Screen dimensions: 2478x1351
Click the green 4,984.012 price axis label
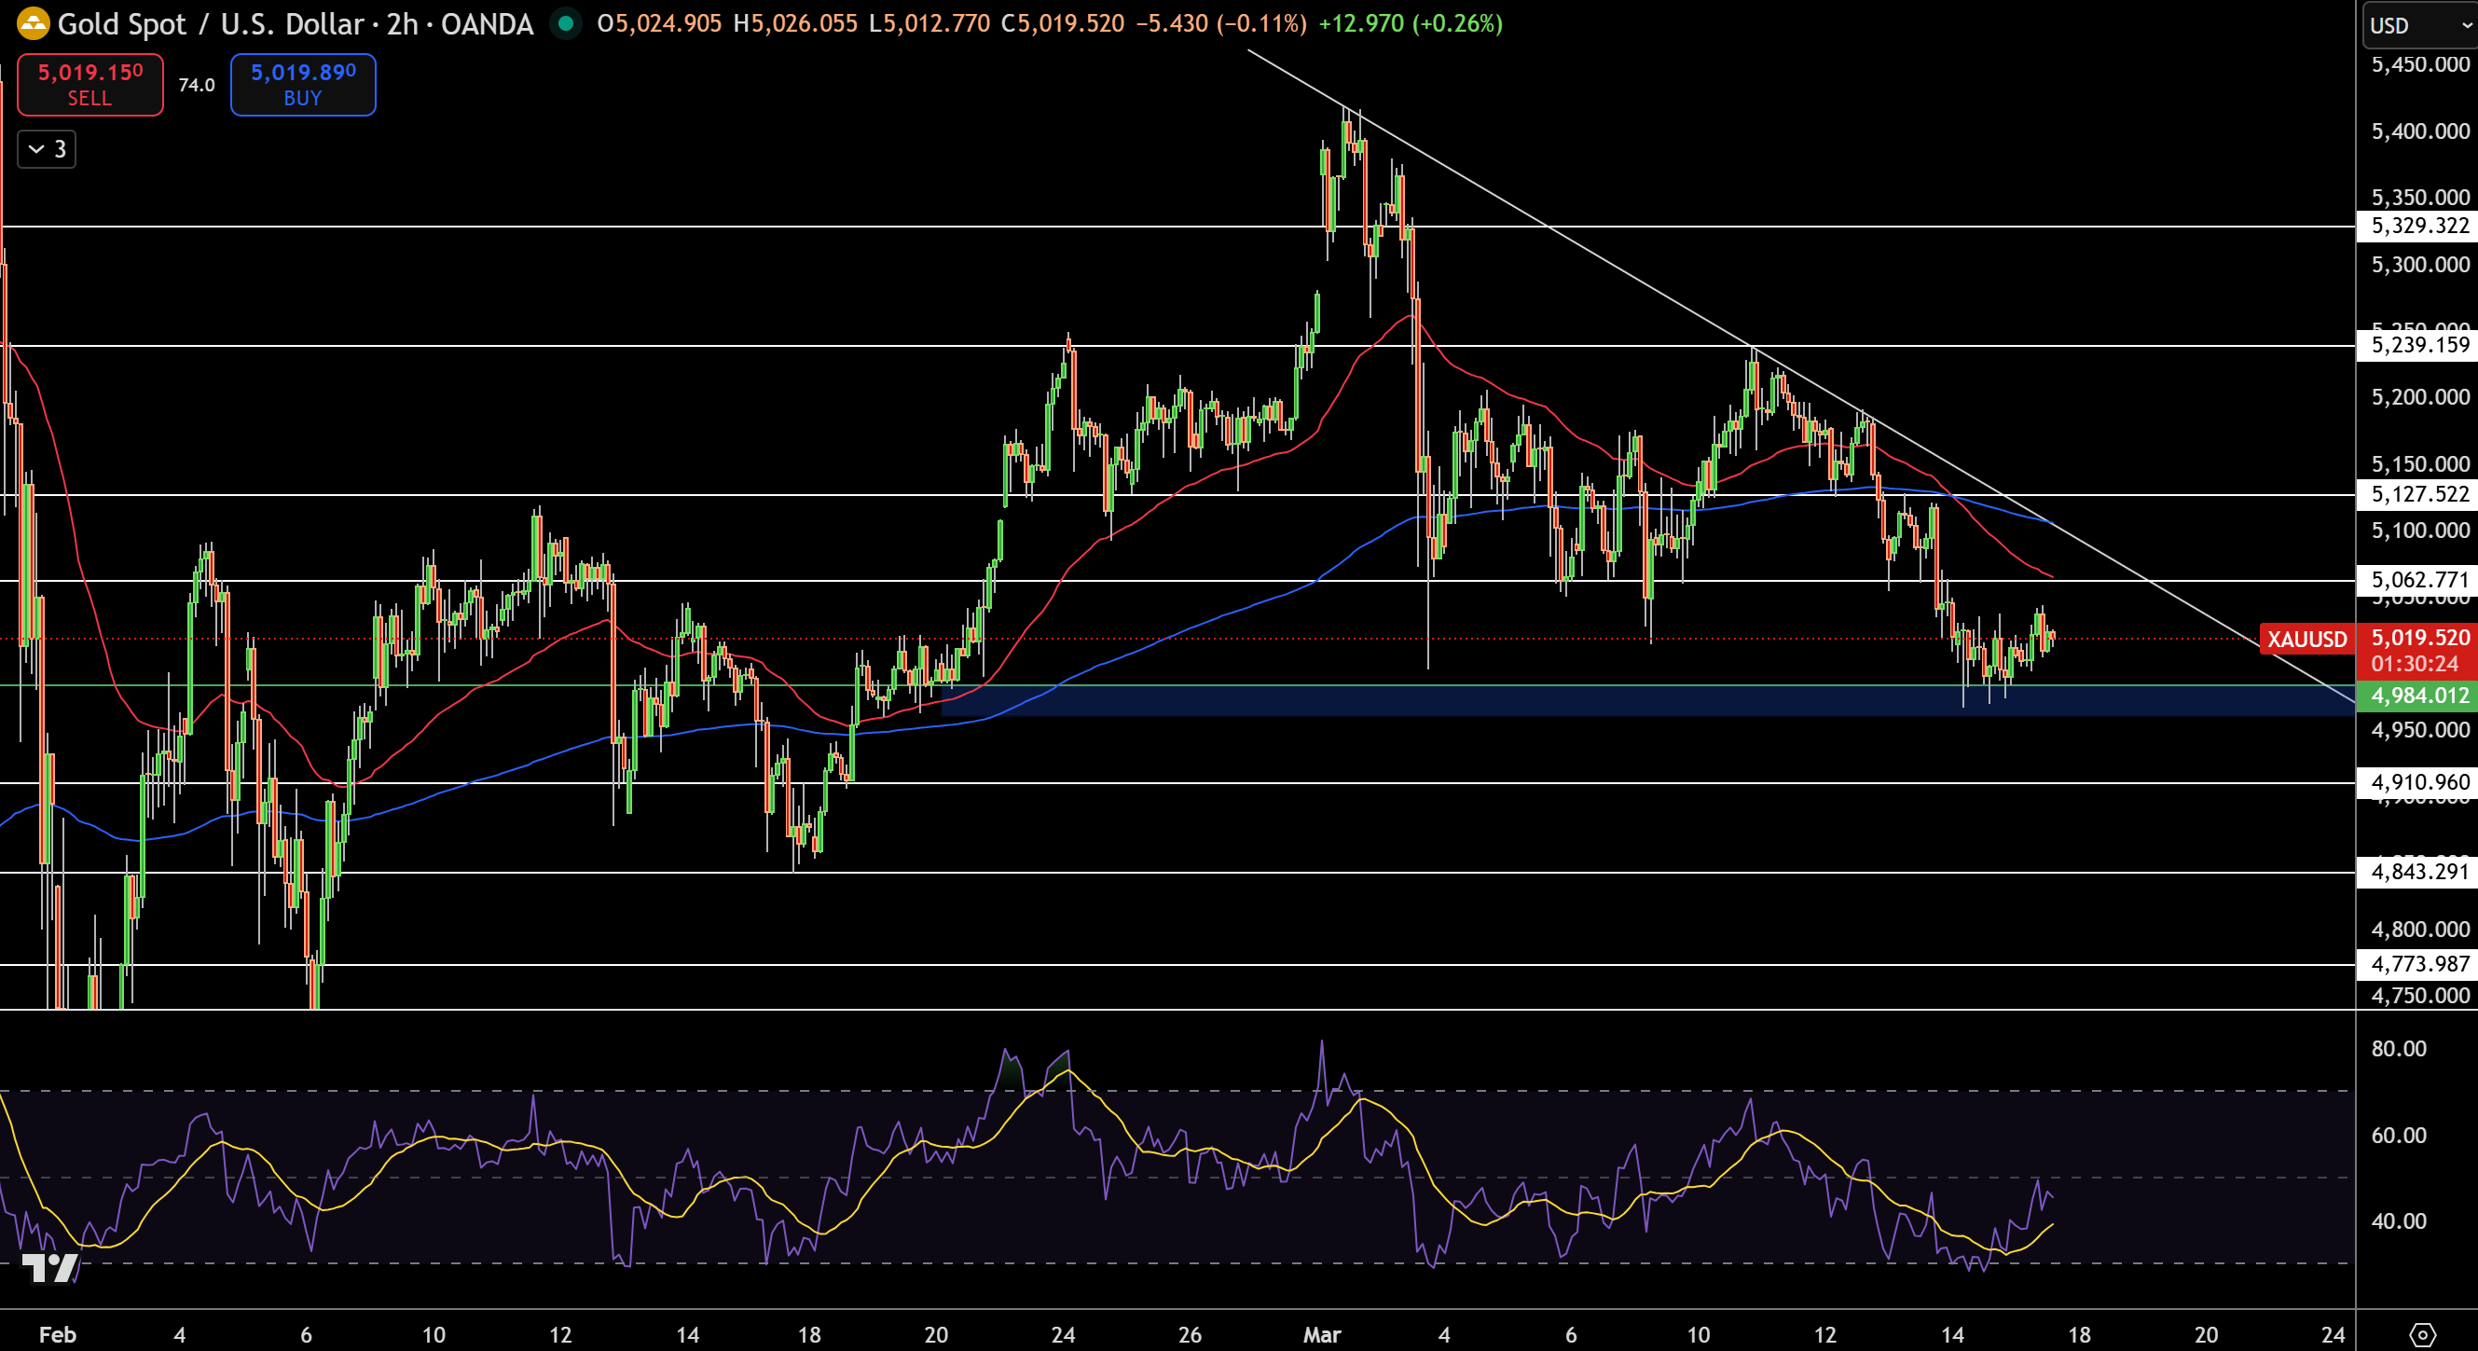[x=2418, y=695]
